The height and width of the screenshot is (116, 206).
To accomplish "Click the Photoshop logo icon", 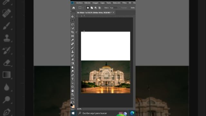I will [72, 3].
